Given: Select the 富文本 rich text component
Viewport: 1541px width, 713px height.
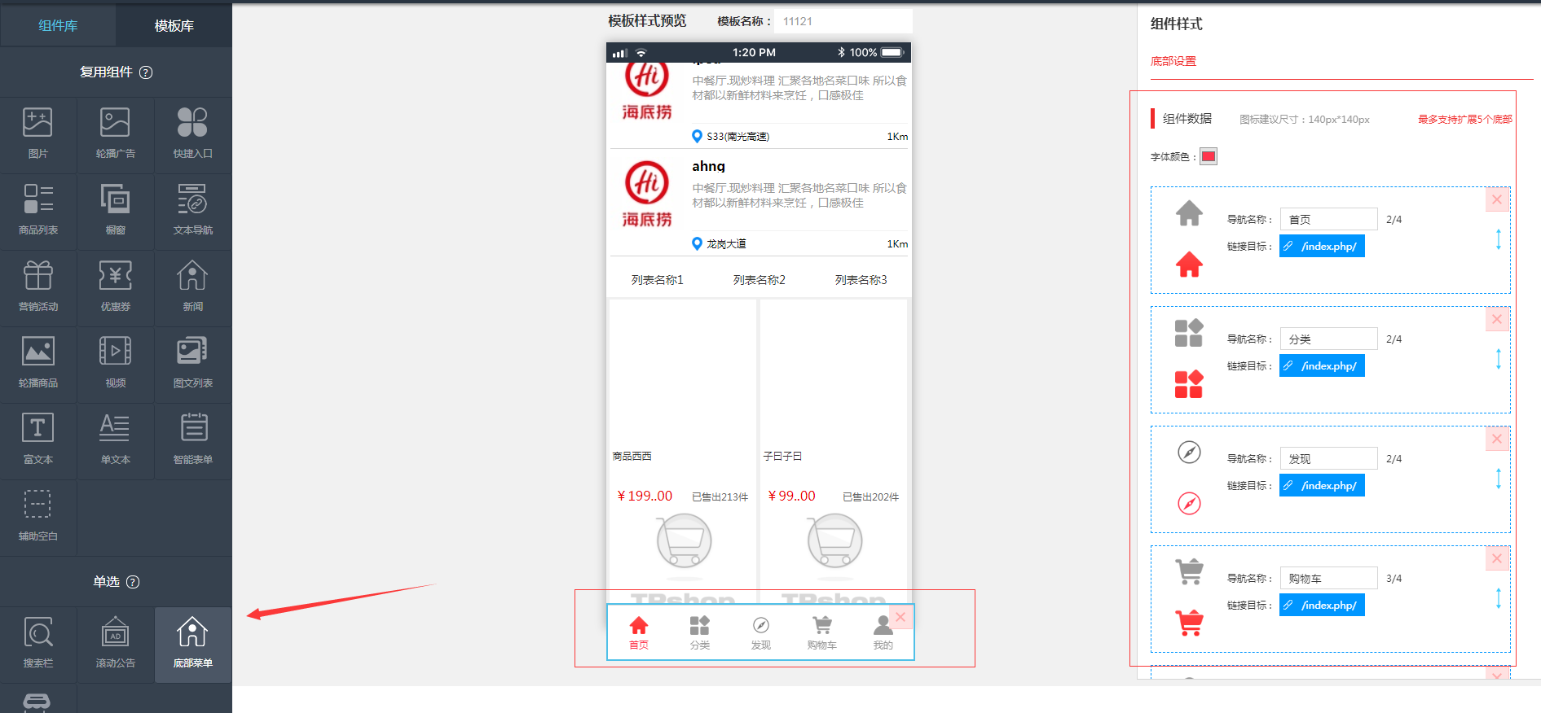Looking at the screenshot, I should (x=38, y=440).
